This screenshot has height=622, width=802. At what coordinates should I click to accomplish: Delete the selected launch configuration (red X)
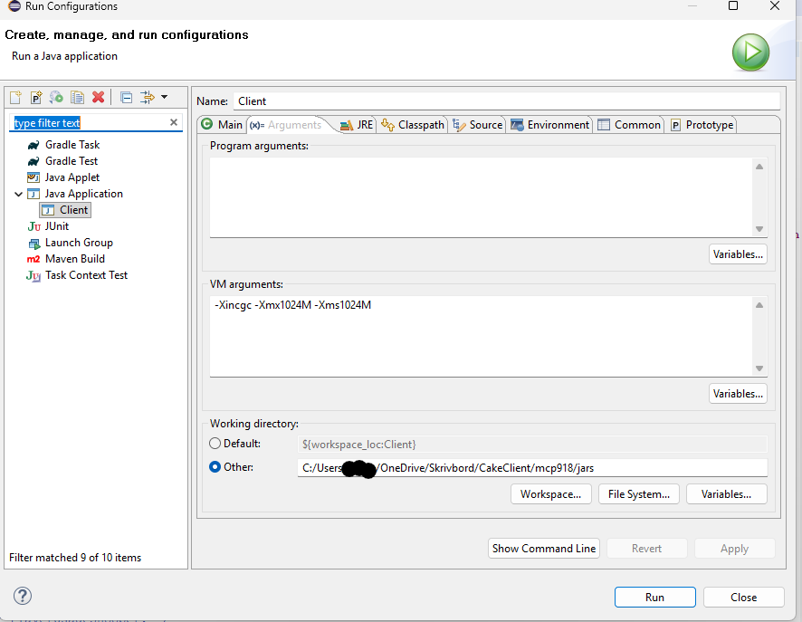coord(98,97)
